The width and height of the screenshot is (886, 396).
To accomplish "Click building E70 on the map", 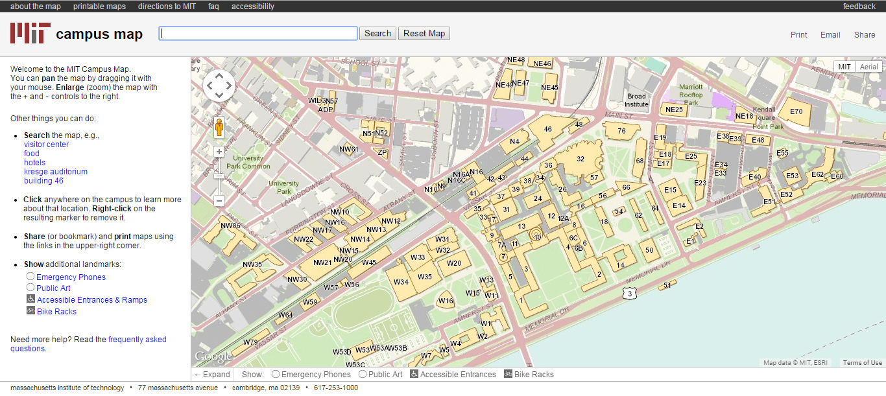I will pos(795,111).
